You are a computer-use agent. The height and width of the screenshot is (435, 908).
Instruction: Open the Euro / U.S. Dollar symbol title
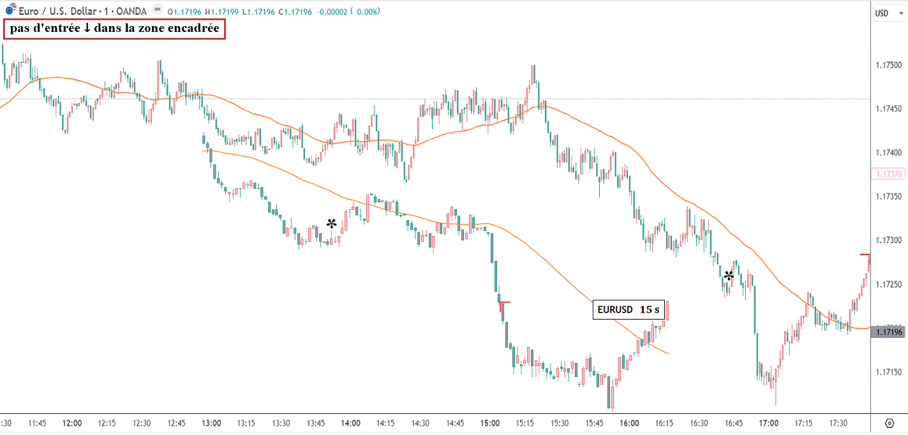point(82,11)
